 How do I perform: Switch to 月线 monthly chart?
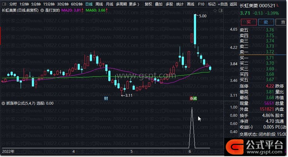click(x=110, y=4)
